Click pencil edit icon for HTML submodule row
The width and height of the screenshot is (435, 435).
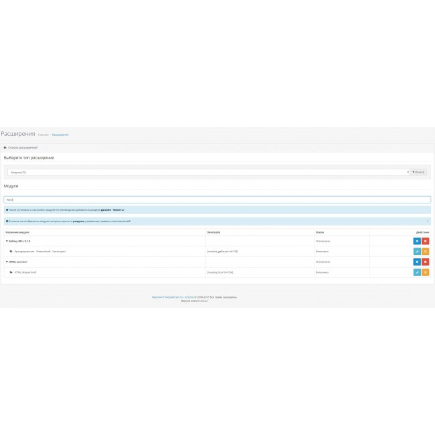tap(417, 272)
